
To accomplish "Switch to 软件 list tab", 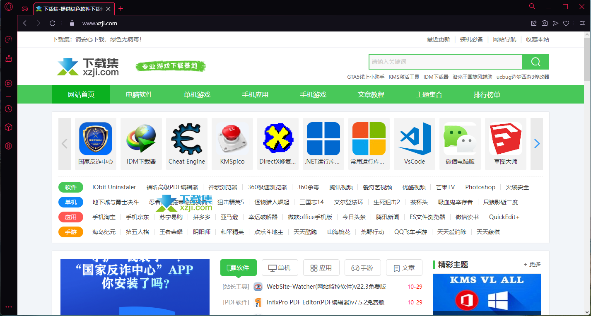I will [x=239, y=268].
